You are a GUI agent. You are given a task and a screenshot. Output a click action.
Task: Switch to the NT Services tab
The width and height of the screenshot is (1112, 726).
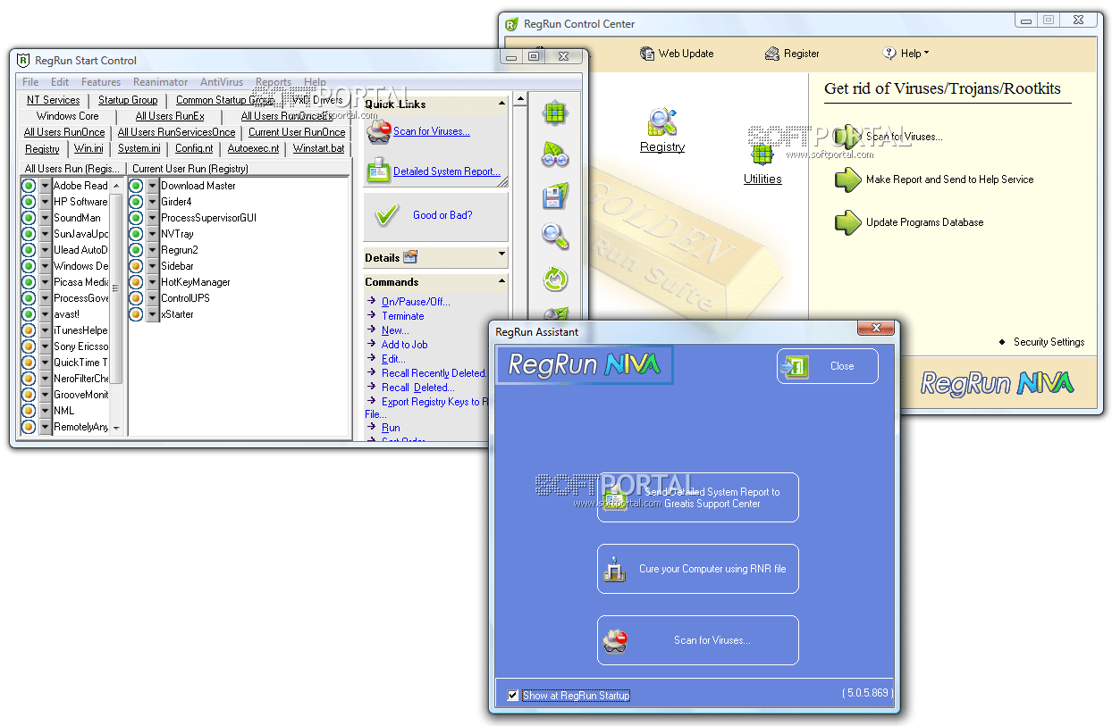pos(54,100)
